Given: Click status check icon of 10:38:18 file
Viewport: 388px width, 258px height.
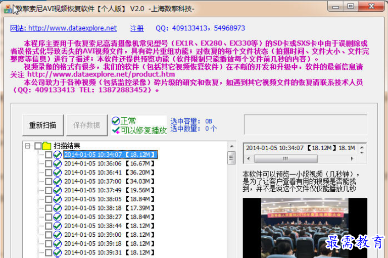Looking at the screenshot, I should click(58, 208).
